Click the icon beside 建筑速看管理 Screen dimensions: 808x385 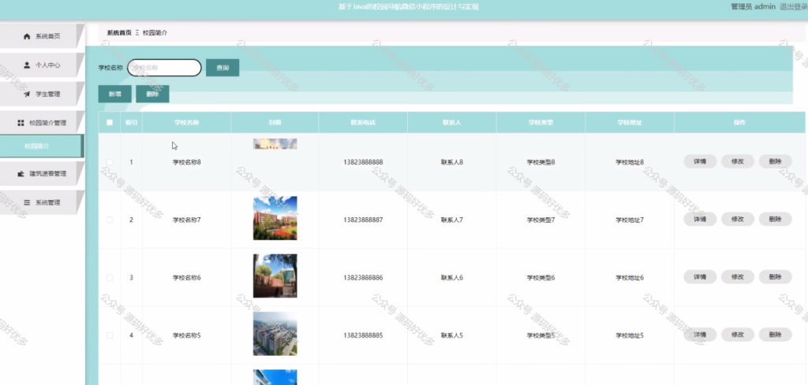(21, 174)
